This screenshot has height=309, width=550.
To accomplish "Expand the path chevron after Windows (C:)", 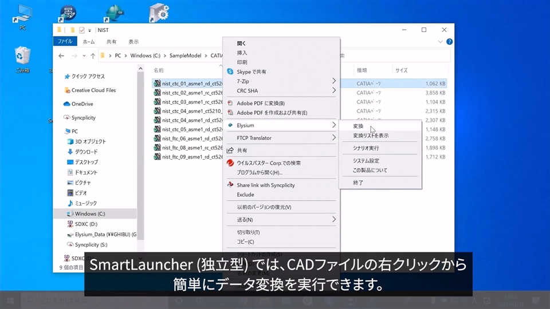I will pyautogui.click(x=165, y=56).
